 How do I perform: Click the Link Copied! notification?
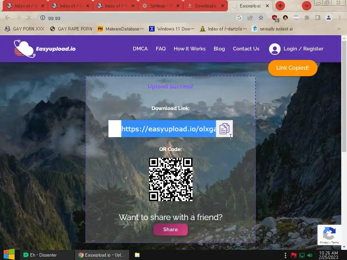[292, 68]
